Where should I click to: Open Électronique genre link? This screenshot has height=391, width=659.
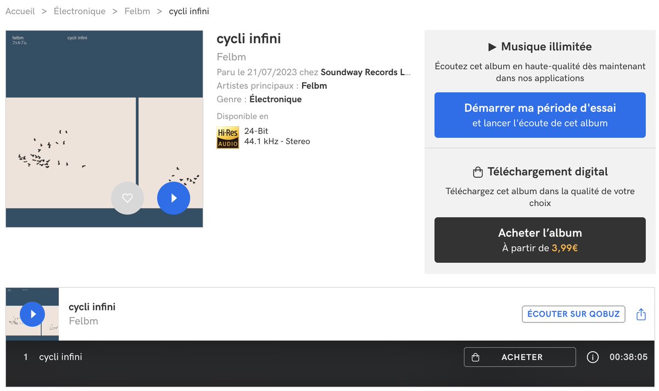click(276, 99)
